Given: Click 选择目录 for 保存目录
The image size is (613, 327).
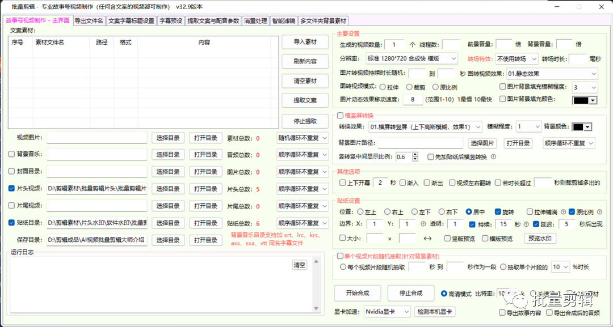Looking at the screenshot, I should coord(168,240).
